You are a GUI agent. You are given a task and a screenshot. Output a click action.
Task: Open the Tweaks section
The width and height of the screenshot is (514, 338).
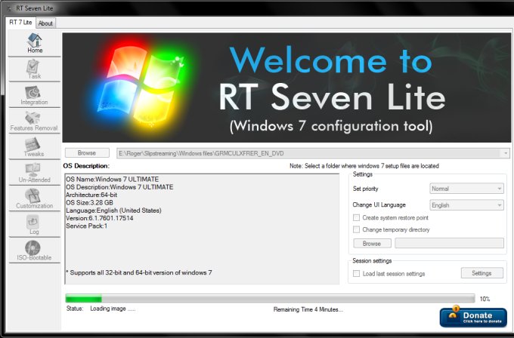coord(35,147)
